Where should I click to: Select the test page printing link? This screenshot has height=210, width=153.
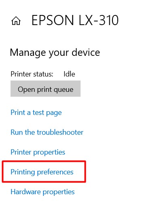(x=36, y=112)
